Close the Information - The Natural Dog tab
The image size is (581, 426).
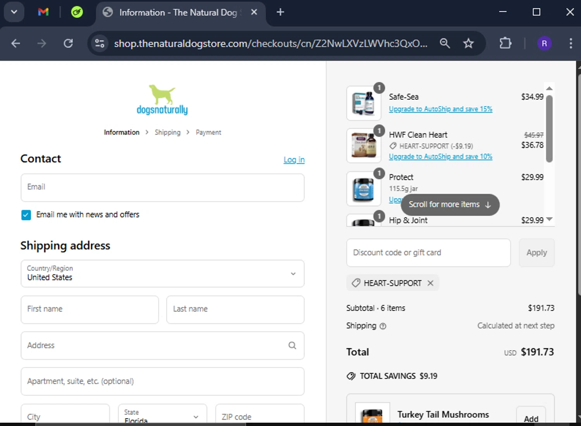pos(254,12)
